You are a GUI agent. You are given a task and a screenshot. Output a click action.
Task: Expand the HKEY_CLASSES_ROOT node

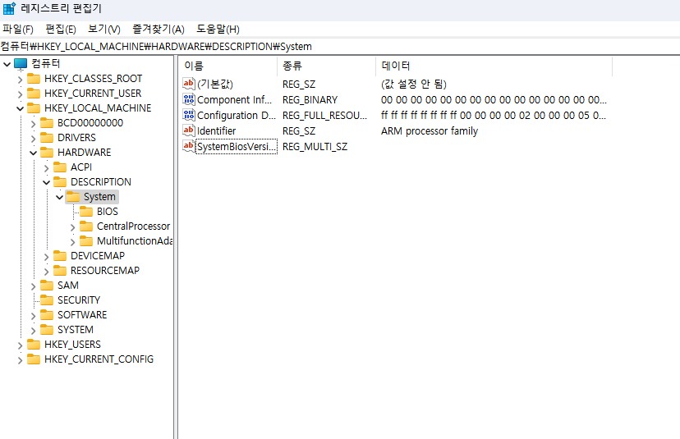pyautogui.click(x=21, y=79)
